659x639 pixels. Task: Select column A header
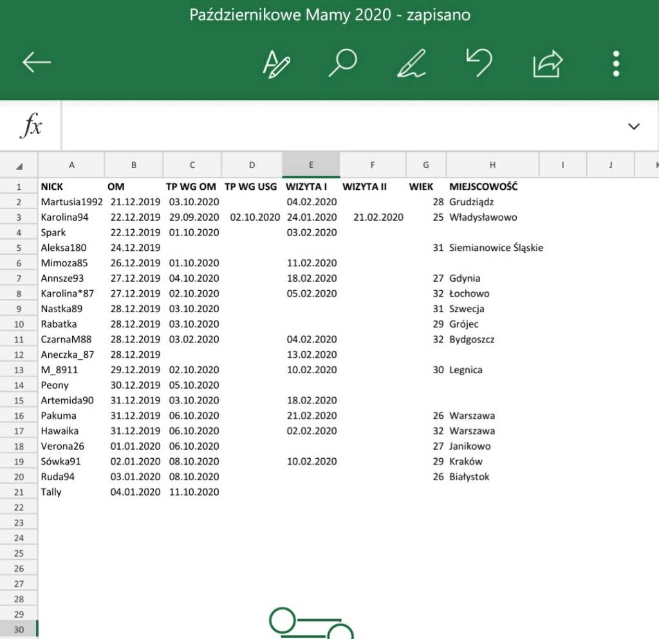(71, 165)
